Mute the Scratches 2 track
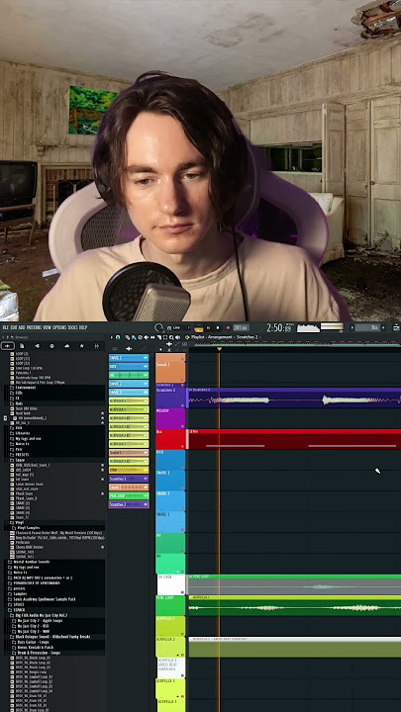 (x=183, y=405)
